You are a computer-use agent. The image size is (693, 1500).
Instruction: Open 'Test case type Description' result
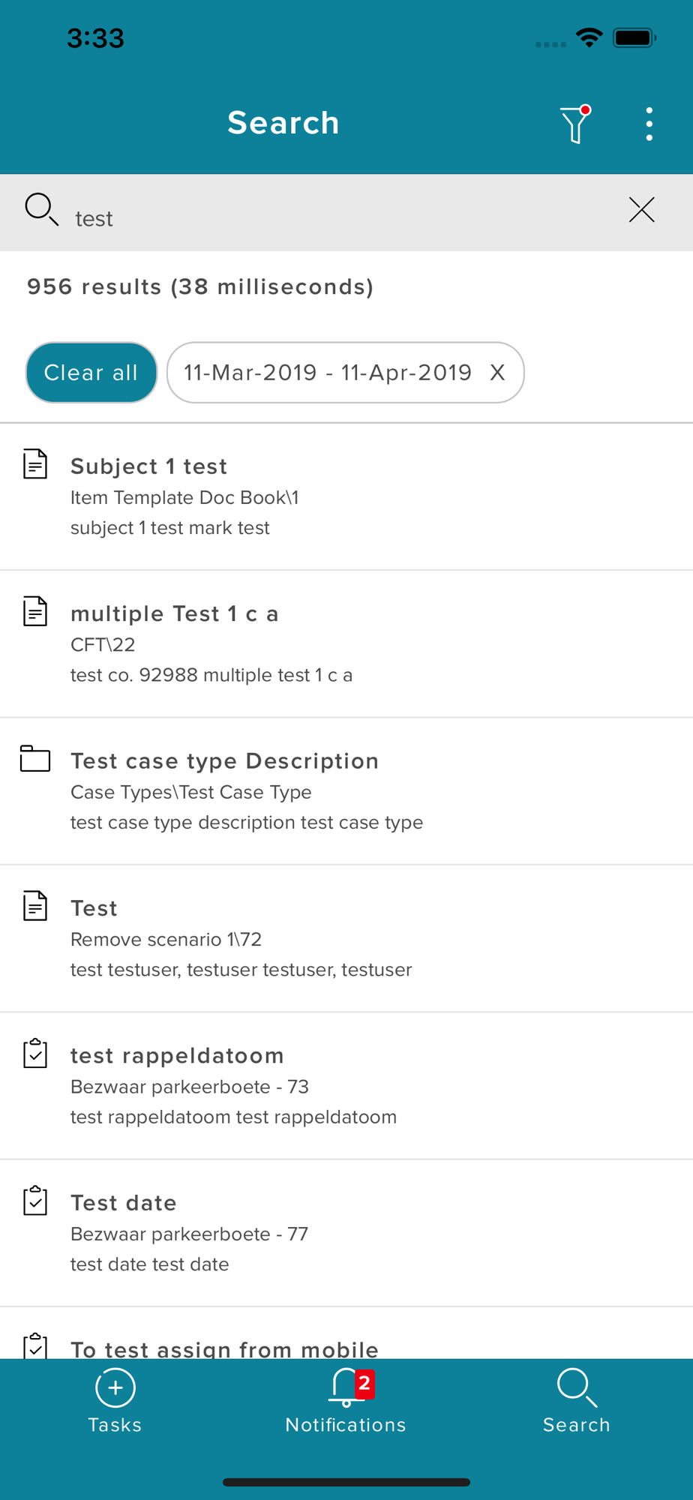click(x=345, y=791)
